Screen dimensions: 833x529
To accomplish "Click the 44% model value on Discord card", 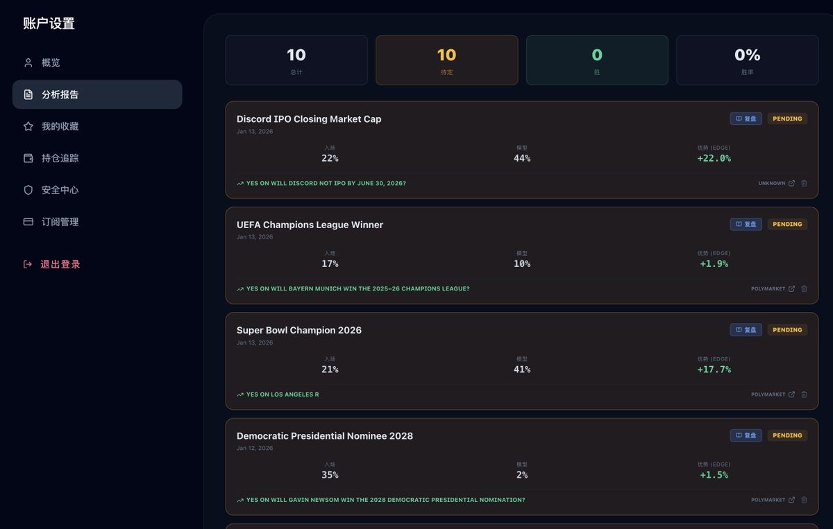I will click(x=522, y=158).
